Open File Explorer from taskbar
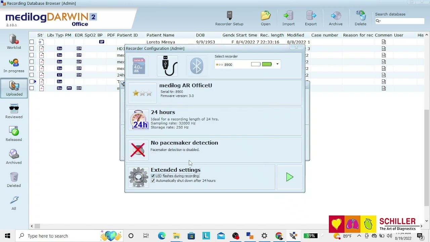Screen dimensions: 430x242 176,236
